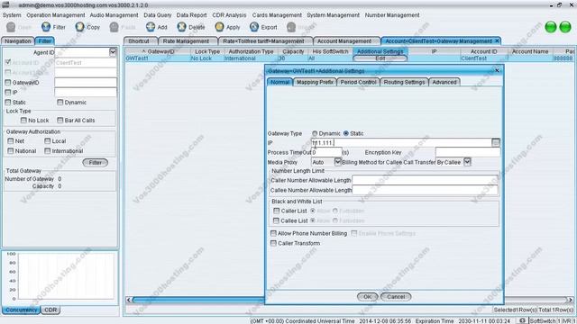Click the greyed Open toolbar icon
Viewport: 577px width, 324px height.
tap(11, 27)
